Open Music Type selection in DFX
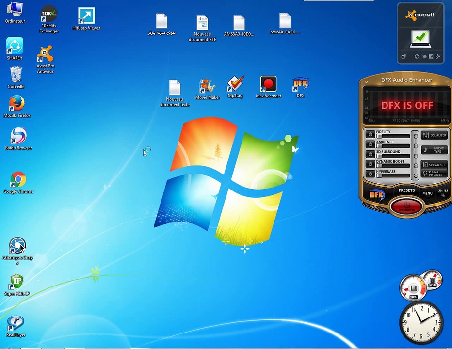The height and width of the screenshot is (349, 452). [434, 150]
